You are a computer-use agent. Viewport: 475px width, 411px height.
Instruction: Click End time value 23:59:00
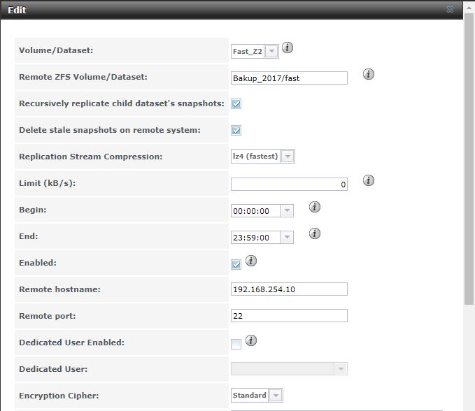251,238
